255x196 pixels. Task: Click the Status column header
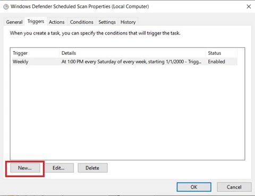[x=222, y=53]
